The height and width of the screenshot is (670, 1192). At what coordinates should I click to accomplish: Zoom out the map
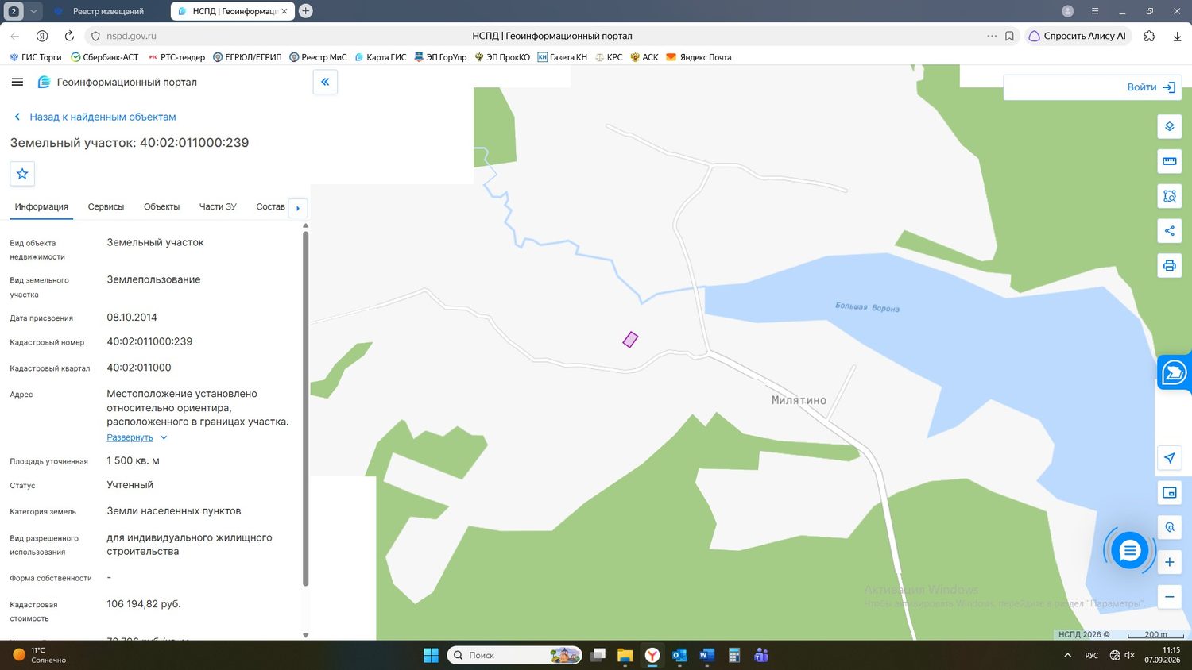coord(1169,597)
